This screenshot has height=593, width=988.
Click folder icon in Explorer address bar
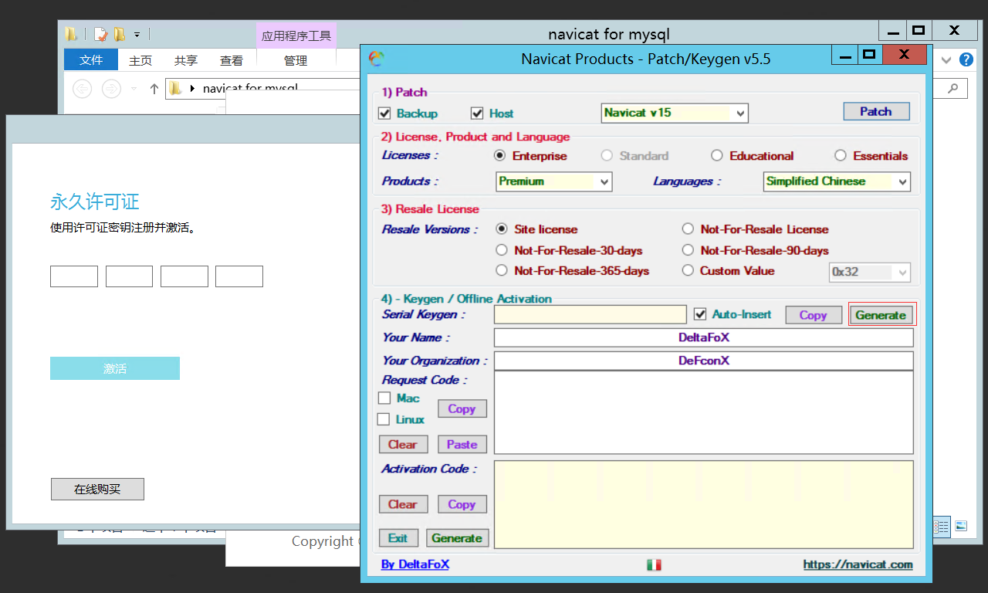coord(175,88)
